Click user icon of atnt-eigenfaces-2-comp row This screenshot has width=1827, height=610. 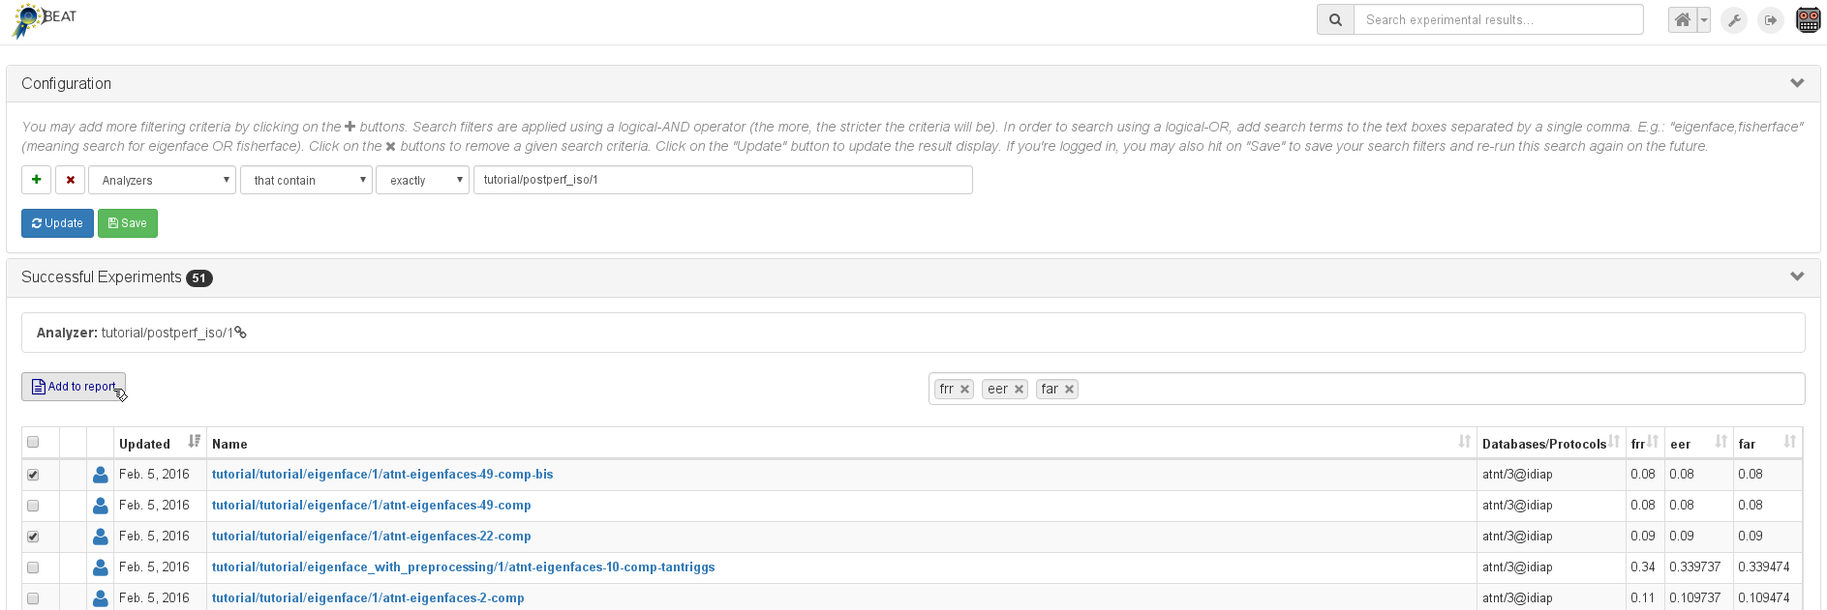(100, 598)
